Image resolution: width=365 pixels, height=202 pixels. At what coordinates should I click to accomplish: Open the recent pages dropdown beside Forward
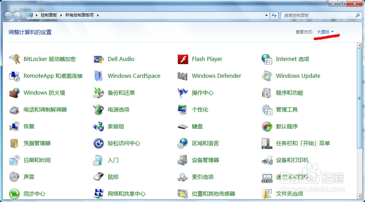[24, 16]
